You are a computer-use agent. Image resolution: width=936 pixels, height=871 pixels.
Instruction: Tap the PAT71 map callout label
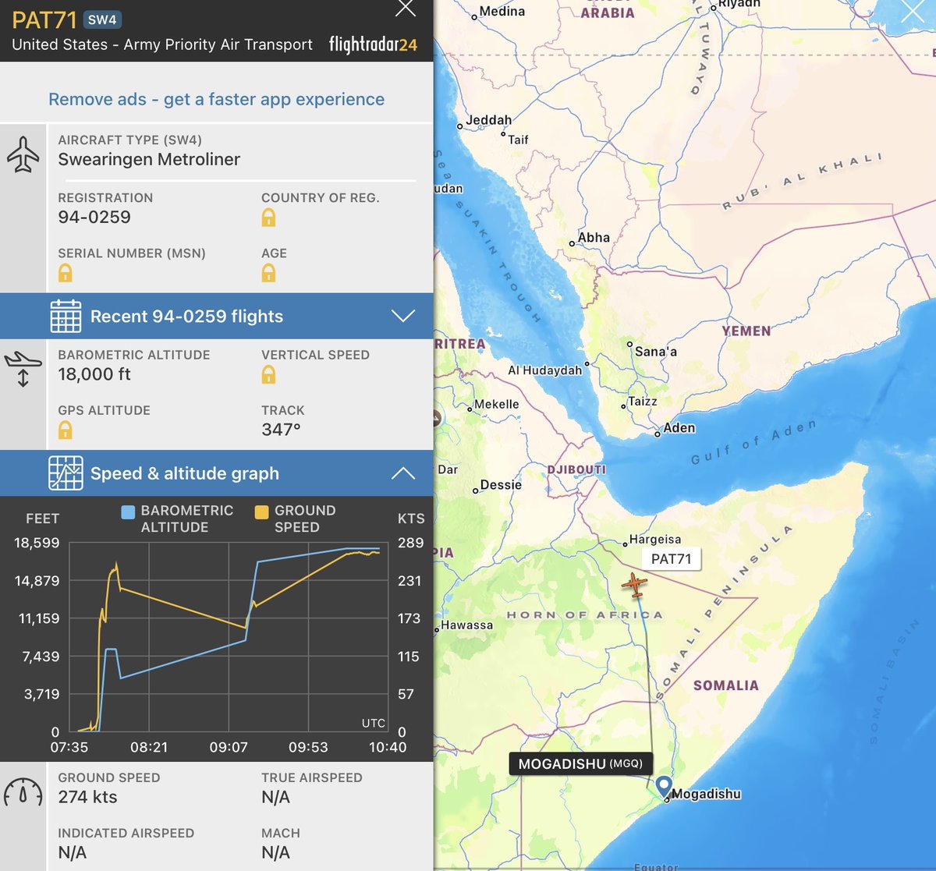click(x=671, y=559)
